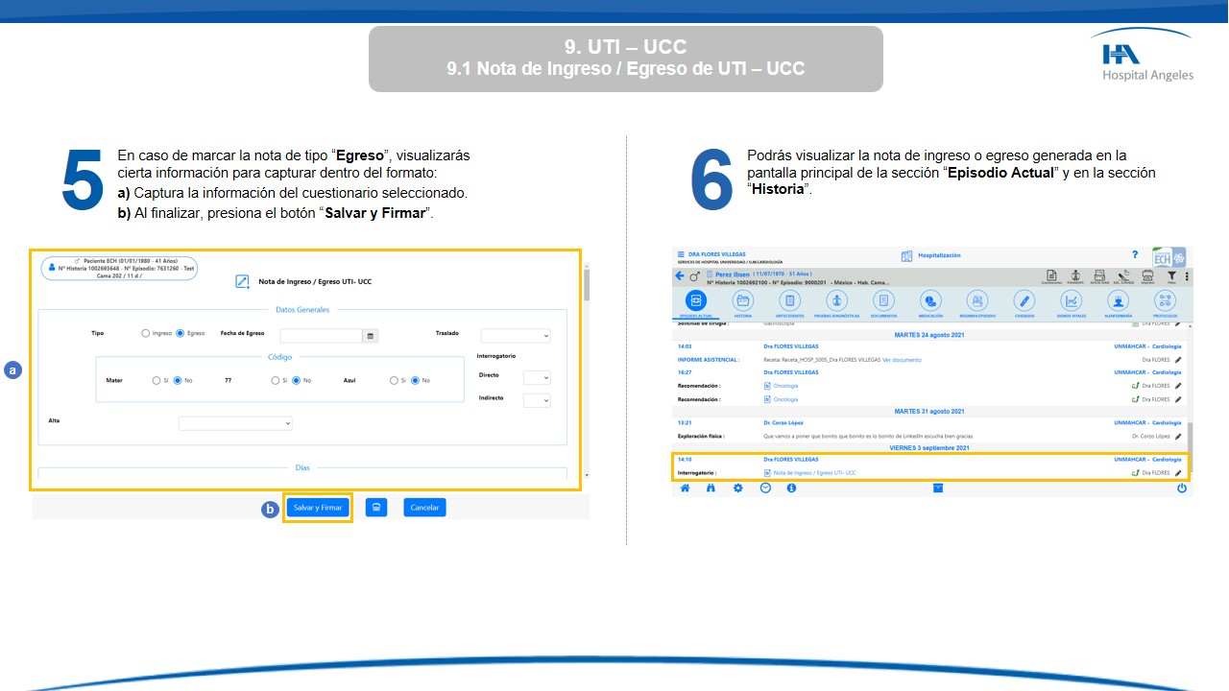1229x691 pixels.
Task: Click the Fecha de Egreso date field
Action: 321,336
